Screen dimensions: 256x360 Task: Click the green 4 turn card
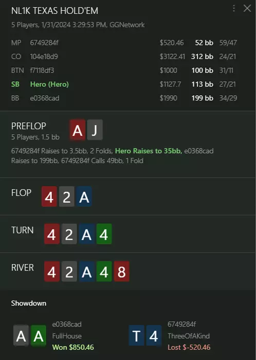point(104,234)
